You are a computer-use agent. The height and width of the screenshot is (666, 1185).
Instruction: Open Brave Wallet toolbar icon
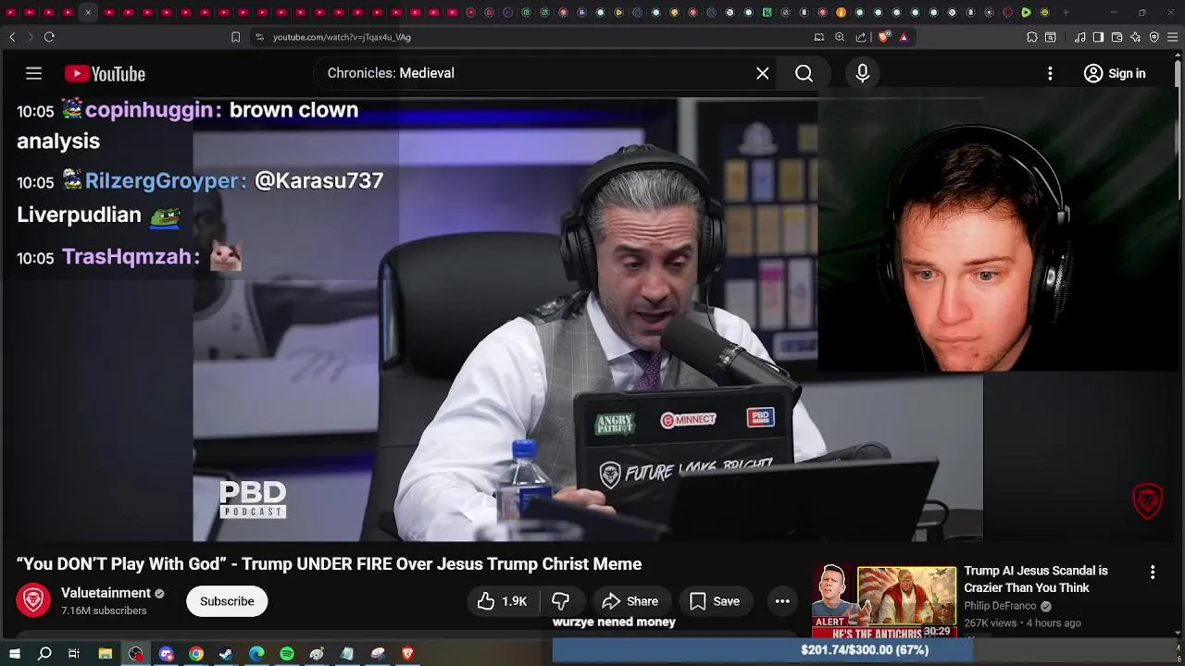point(1116,37)
